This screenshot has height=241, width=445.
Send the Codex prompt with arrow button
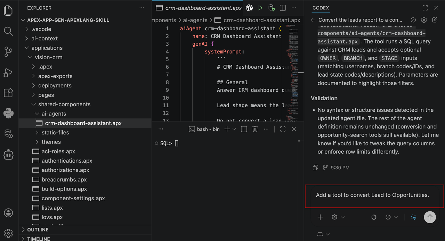coord(430,217)
